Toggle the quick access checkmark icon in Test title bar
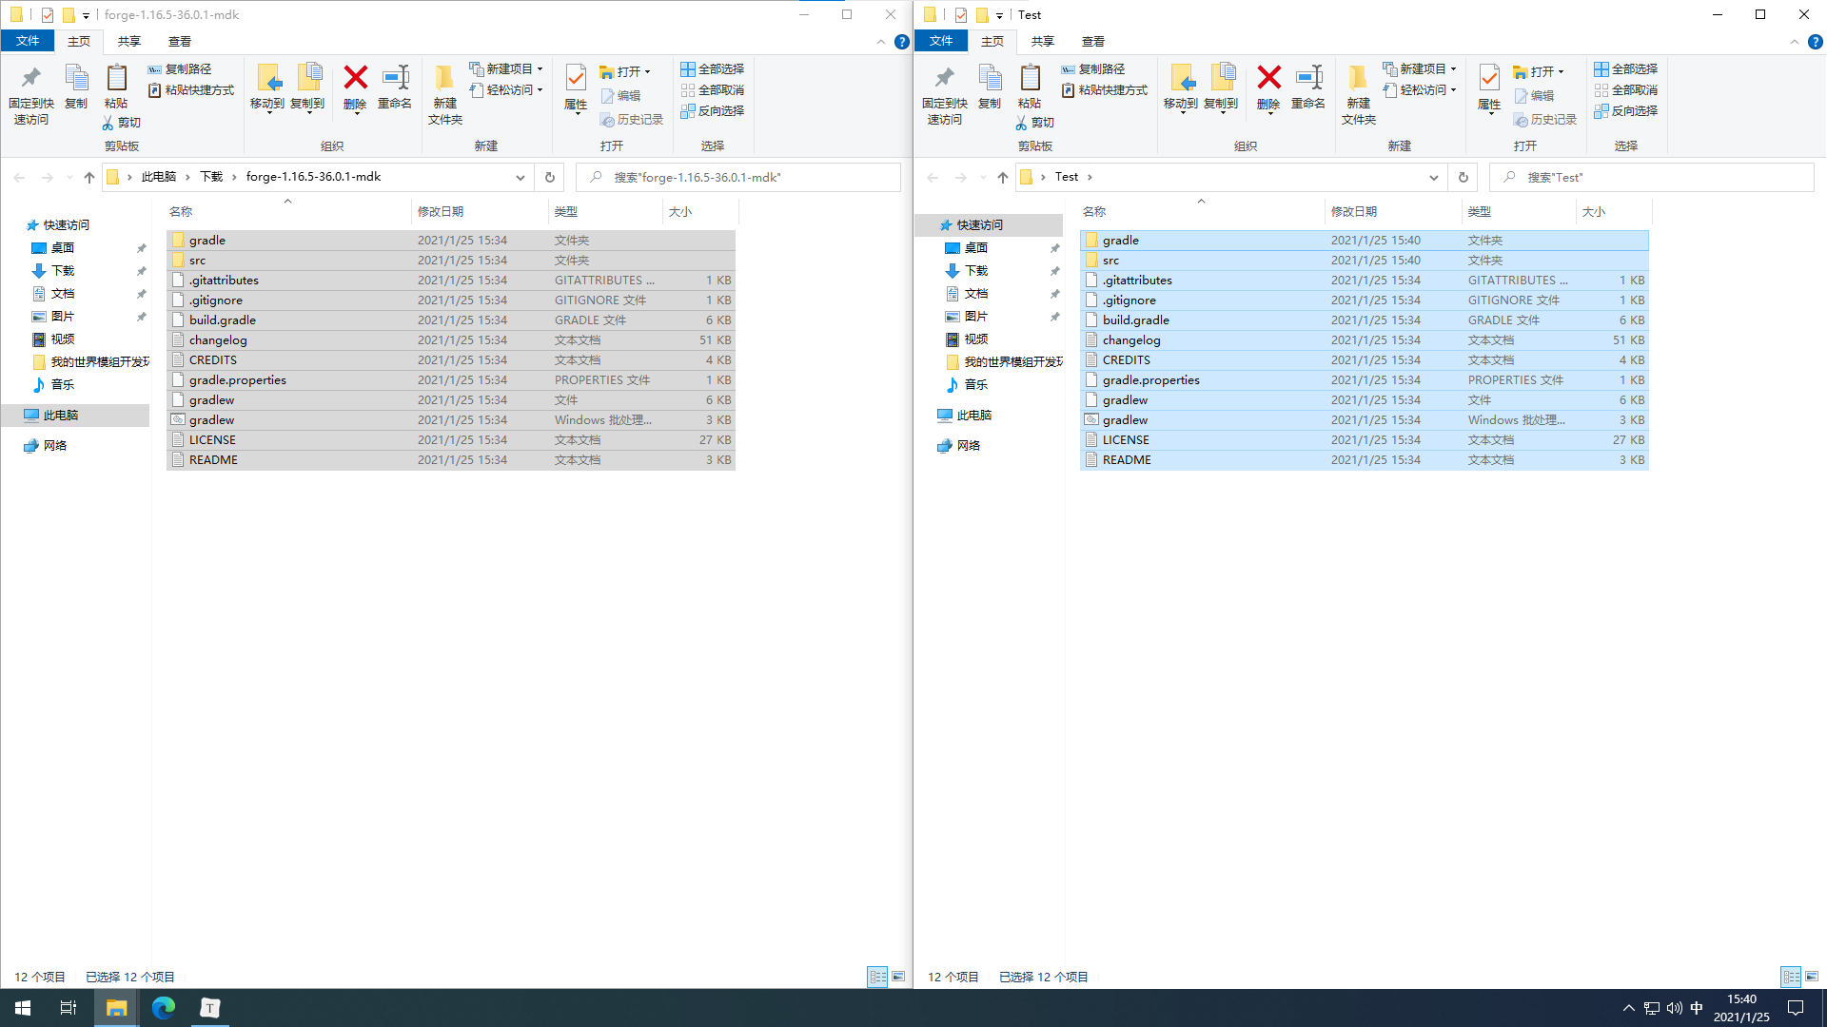 click(961, 14)
